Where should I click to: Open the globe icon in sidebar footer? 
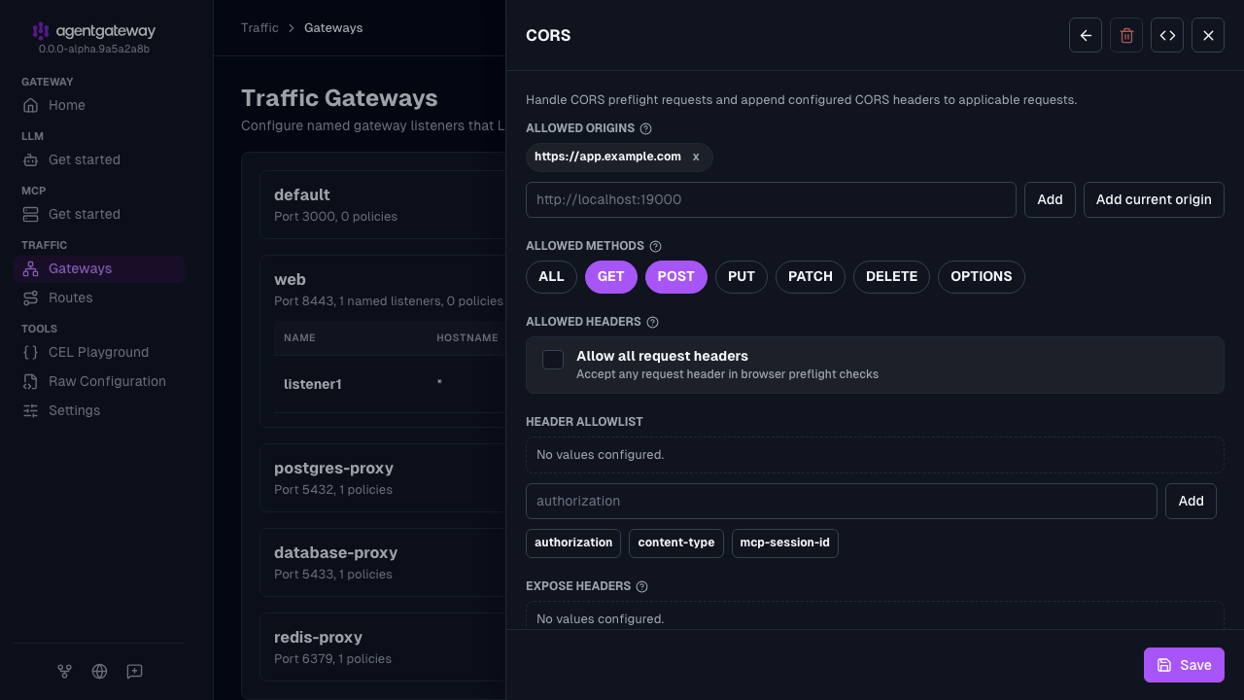(x=99, y=671)
